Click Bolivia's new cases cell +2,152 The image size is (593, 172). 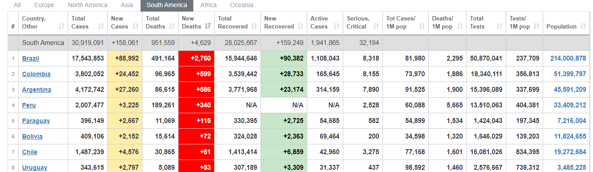tap(125, 136)
